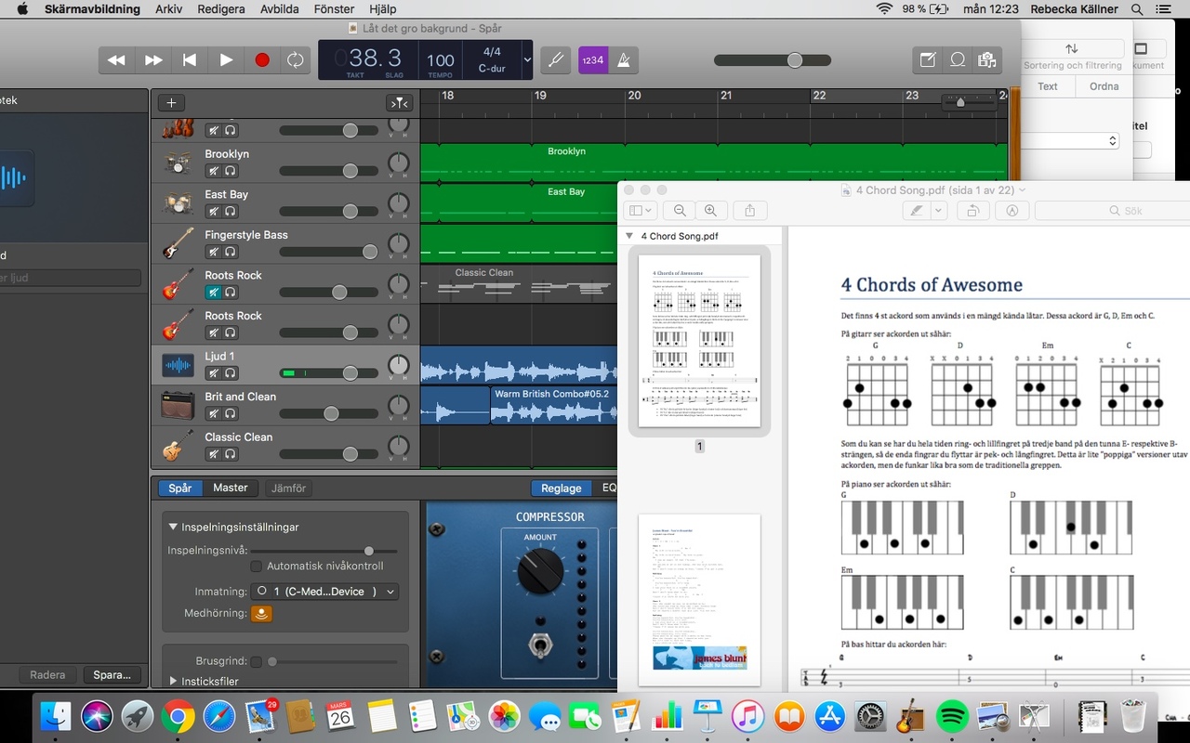1190x743 pixels.
Task: Toggle the cycle loop button
Action: [x=295, y=60]
